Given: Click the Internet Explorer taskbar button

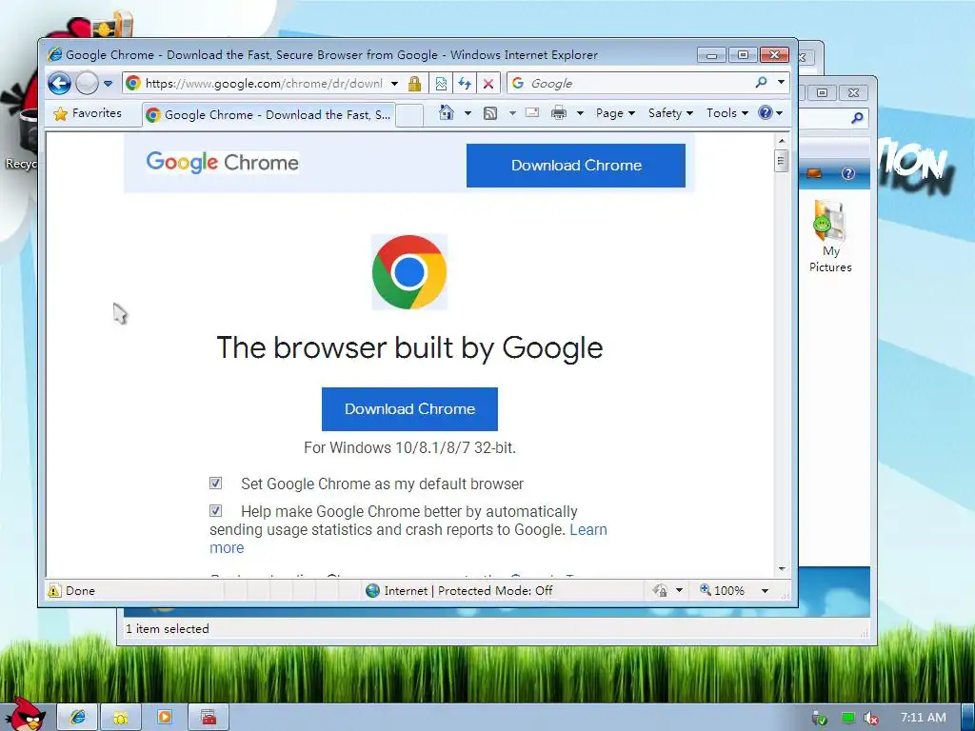Looking at the screenshot, I should (78, 718).
